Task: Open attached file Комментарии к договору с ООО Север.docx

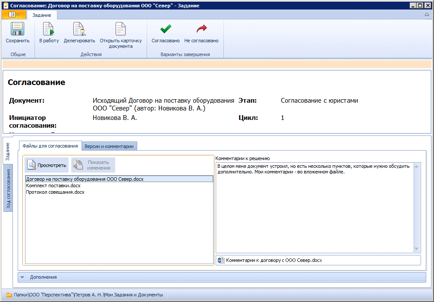Action: click(274, 261)
